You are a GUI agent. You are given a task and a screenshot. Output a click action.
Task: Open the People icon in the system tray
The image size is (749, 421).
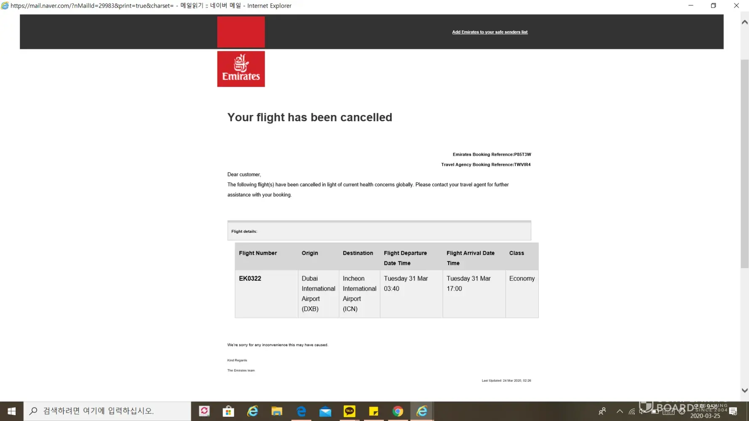[x=602, y=411]
